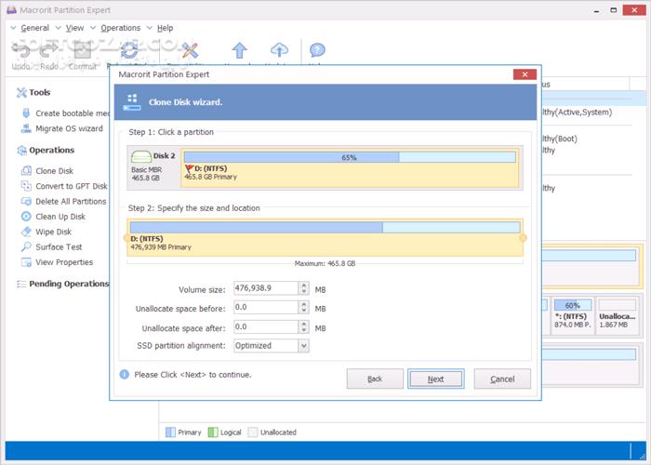Click the '476,939 MB Primary' label
The width and height of the screenshot is (651, 465).
click(x=161, y=247)
